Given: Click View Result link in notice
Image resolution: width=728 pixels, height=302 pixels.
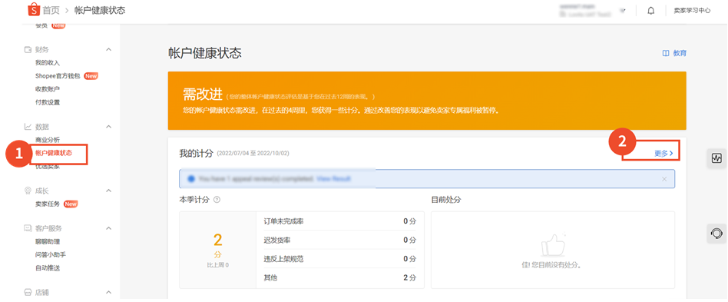Looking at the screenshot, I should (333, 179).
